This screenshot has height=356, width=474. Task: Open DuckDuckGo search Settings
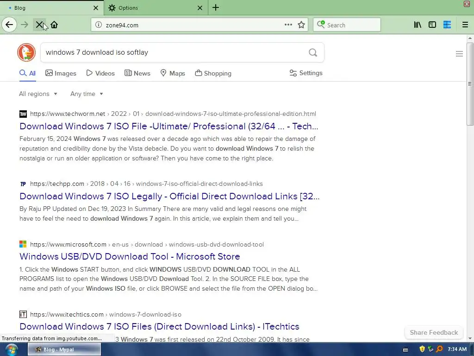[x=306, y=73]
